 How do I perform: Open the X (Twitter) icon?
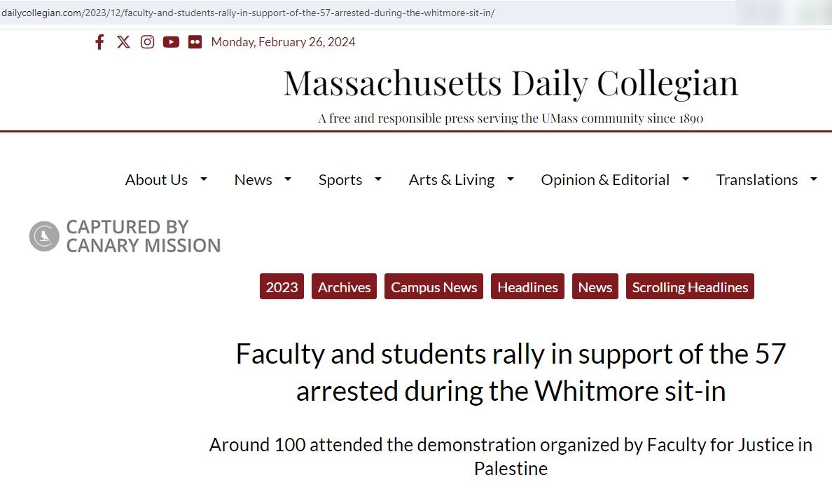coord(123,42)
